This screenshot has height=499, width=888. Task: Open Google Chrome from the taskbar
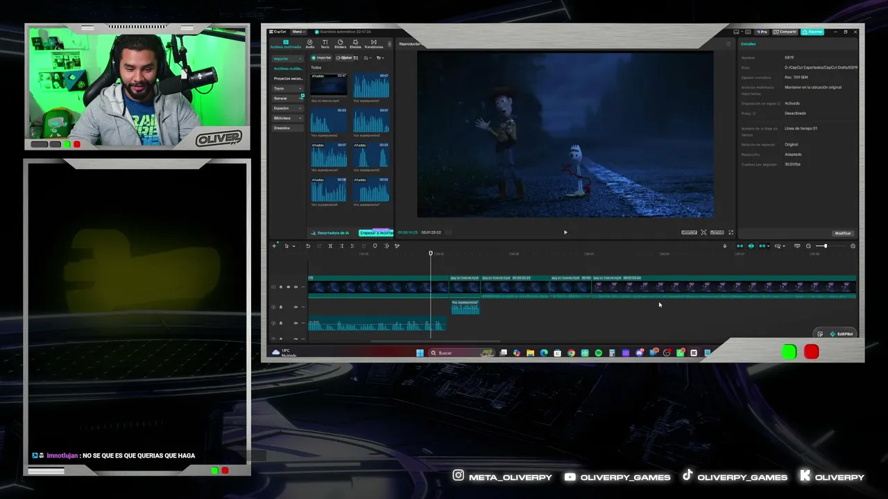[571, 353]
